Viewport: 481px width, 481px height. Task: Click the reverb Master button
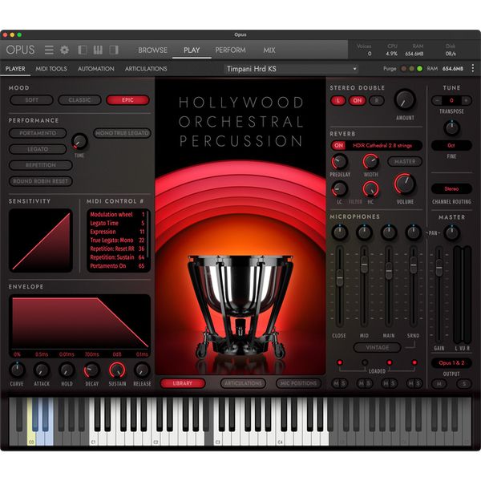405,161
